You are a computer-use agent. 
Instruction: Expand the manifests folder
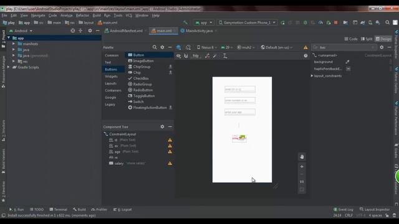[x=14, y=44]
